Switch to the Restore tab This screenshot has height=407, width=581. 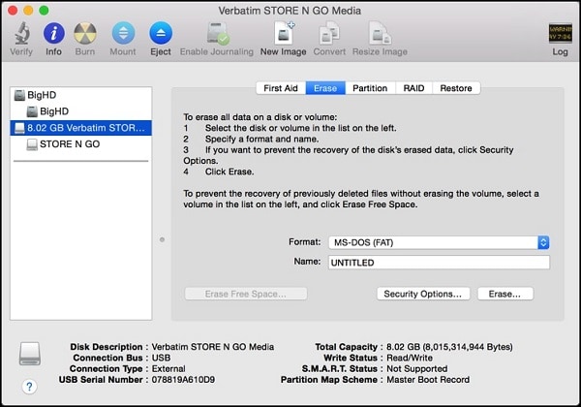456,88
